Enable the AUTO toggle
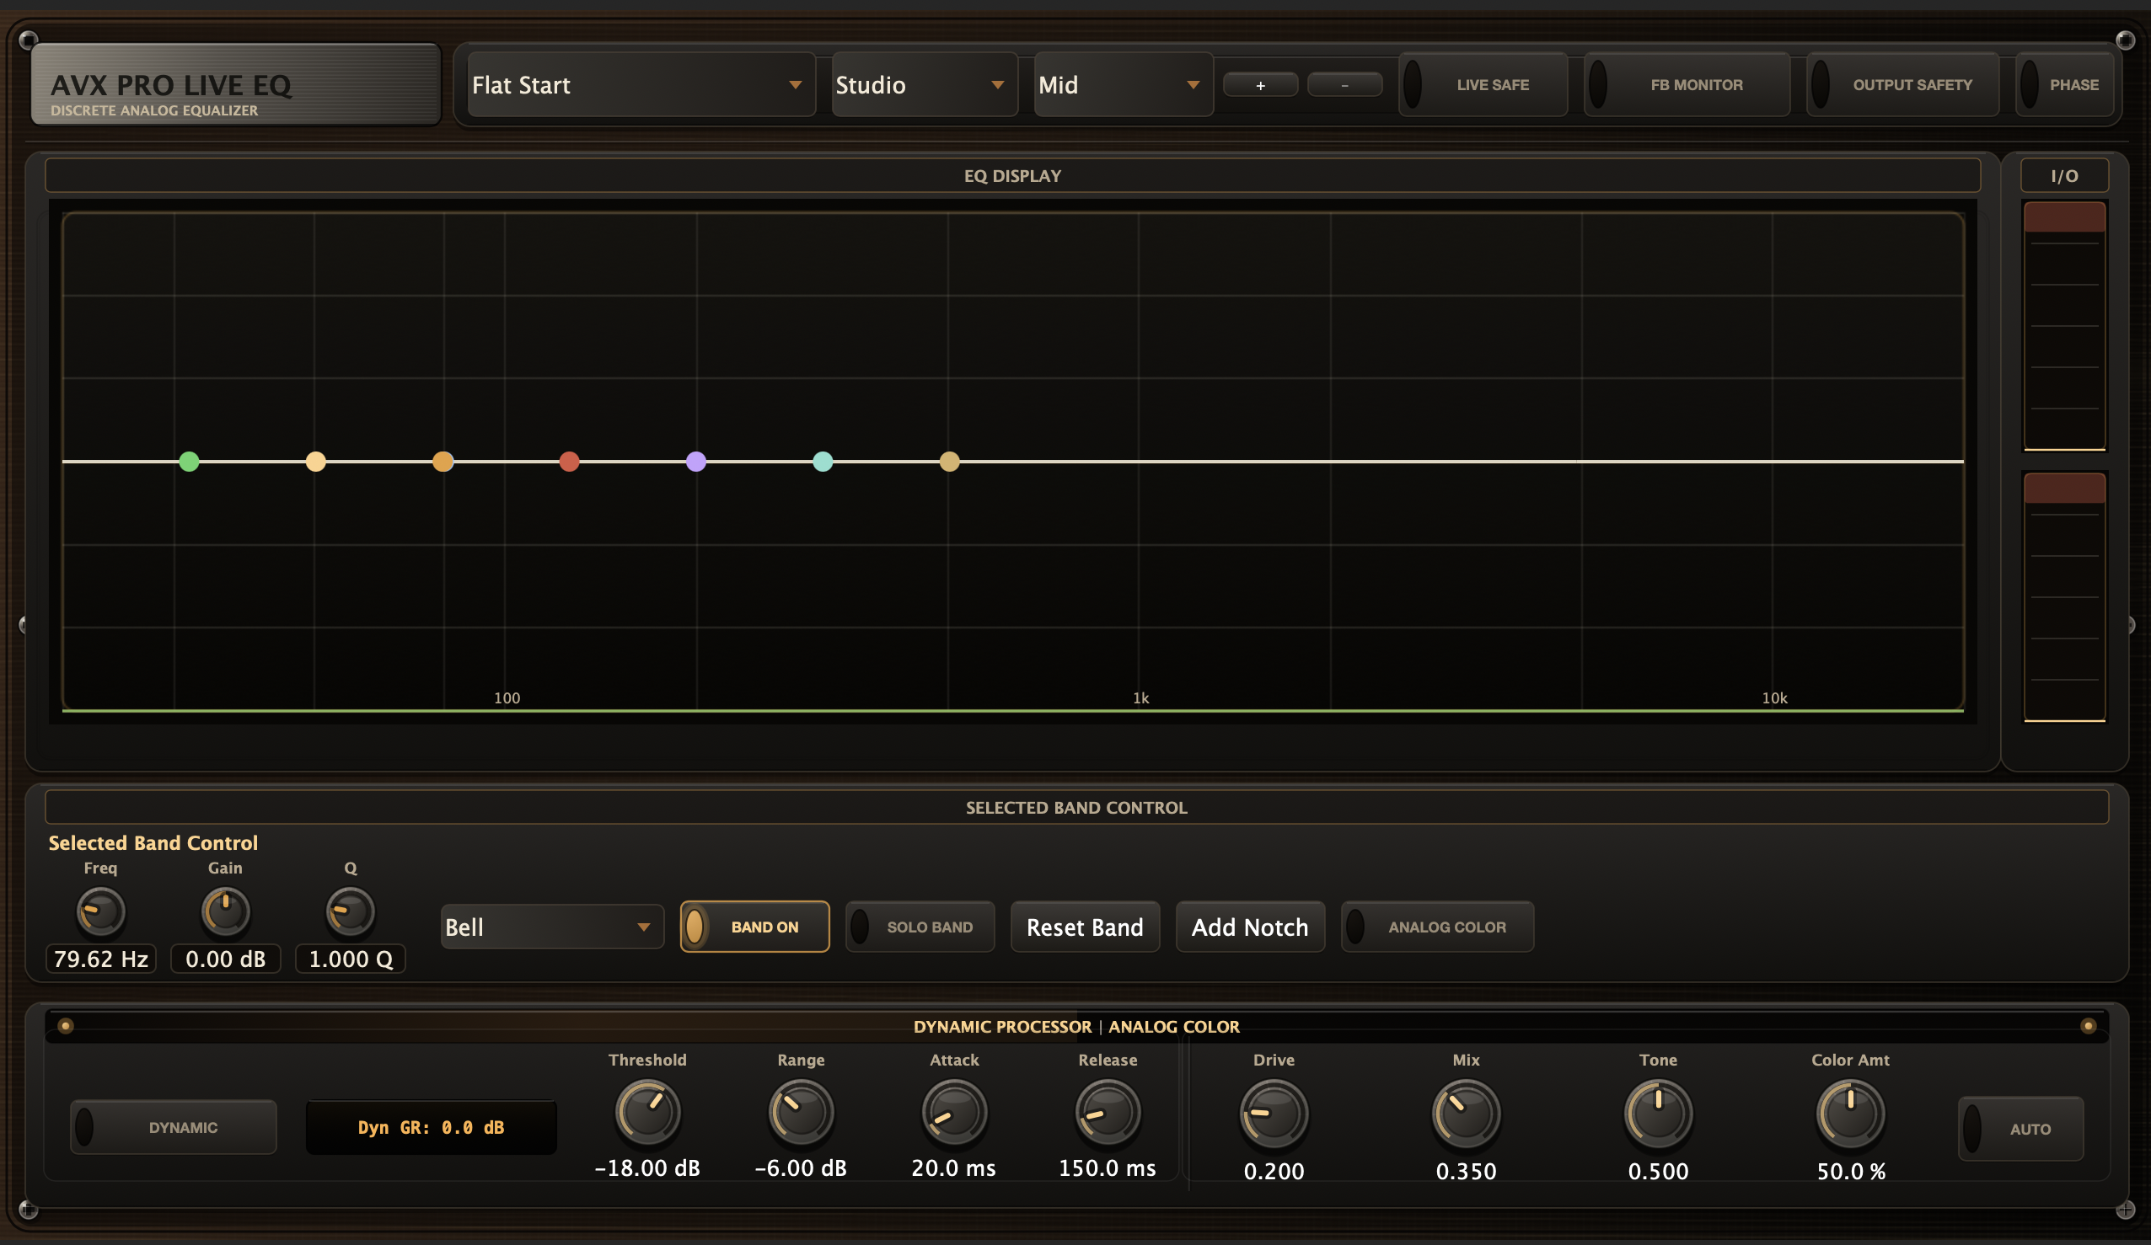 click(x=2020, y=1128)
